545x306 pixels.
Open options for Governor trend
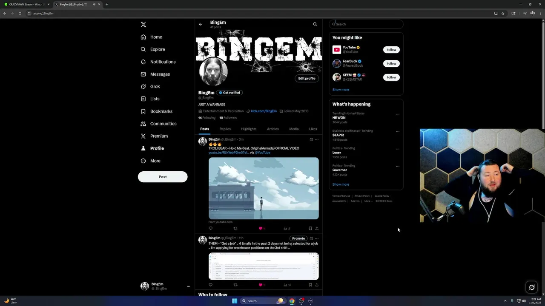(398, 166)
